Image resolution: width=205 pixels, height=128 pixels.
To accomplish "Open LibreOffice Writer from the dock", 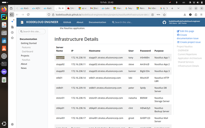I will [x=4, y=40].
